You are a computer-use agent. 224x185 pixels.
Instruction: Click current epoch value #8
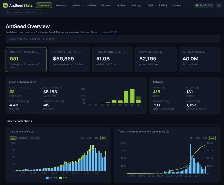12,92
